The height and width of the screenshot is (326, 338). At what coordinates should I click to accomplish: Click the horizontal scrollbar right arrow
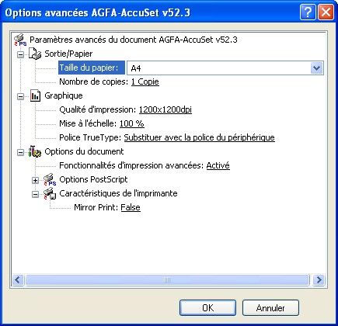tap(319, 279)
